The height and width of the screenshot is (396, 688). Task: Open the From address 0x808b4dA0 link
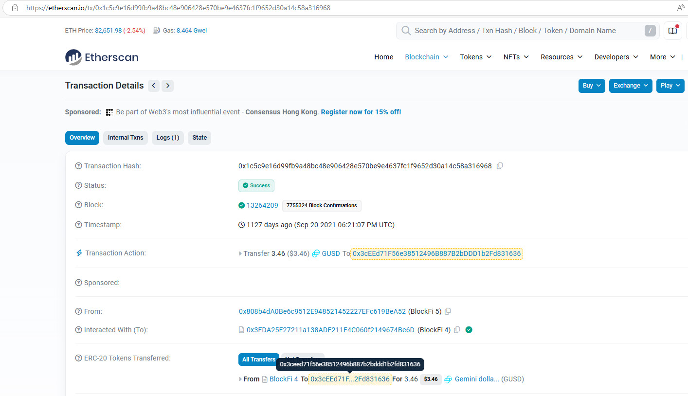point(322,311)
